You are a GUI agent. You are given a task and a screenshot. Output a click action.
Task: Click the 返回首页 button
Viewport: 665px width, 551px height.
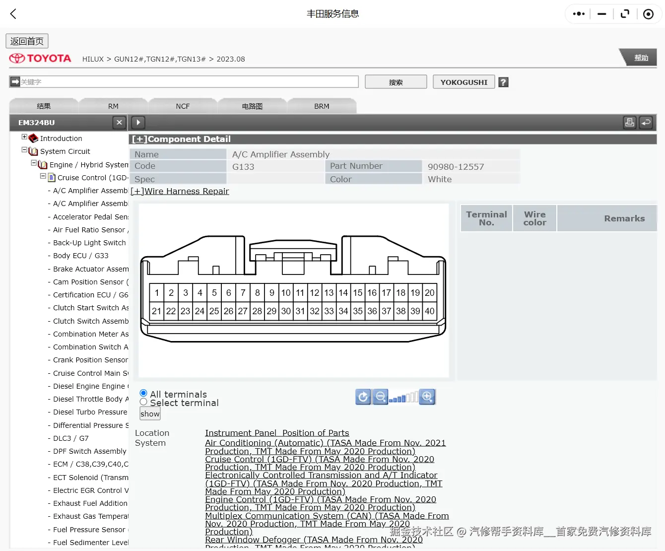(27, 41)
